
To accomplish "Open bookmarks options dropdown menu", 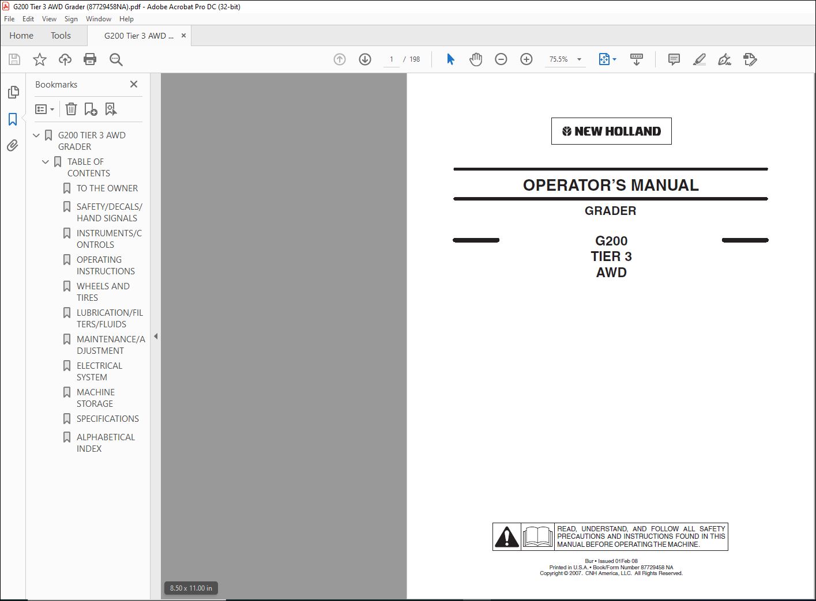I will (x=44, y=109).
